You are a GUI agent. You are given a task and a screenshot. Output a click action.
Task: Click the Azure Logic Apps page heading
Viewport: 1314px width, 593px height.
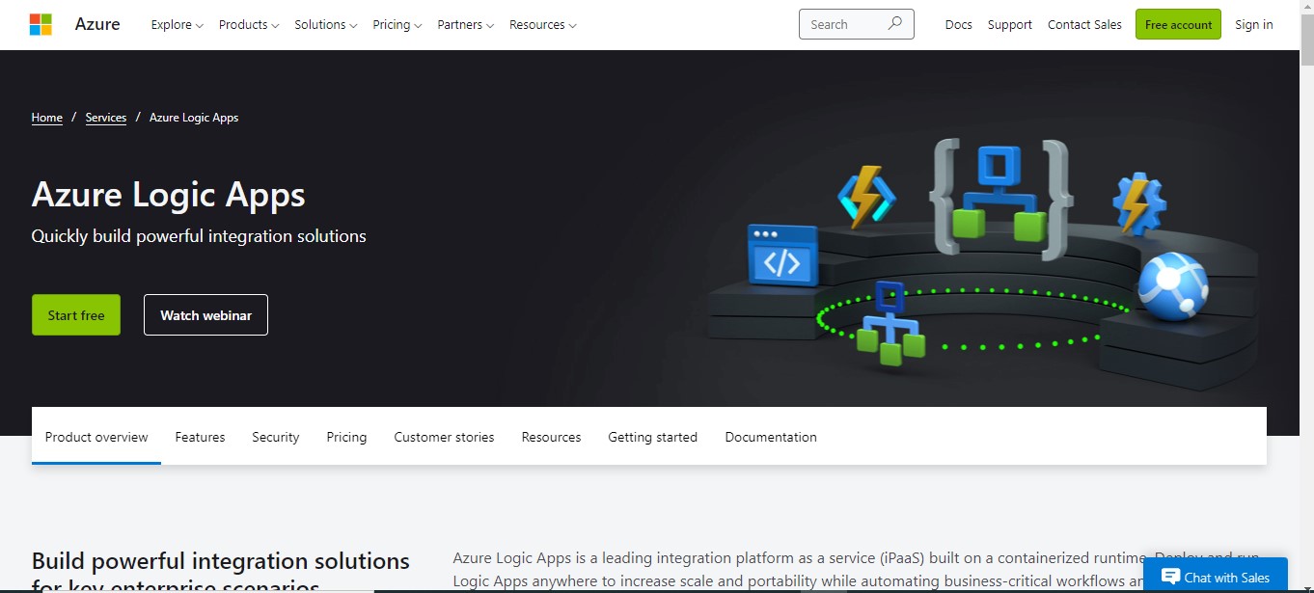point(169,195)
